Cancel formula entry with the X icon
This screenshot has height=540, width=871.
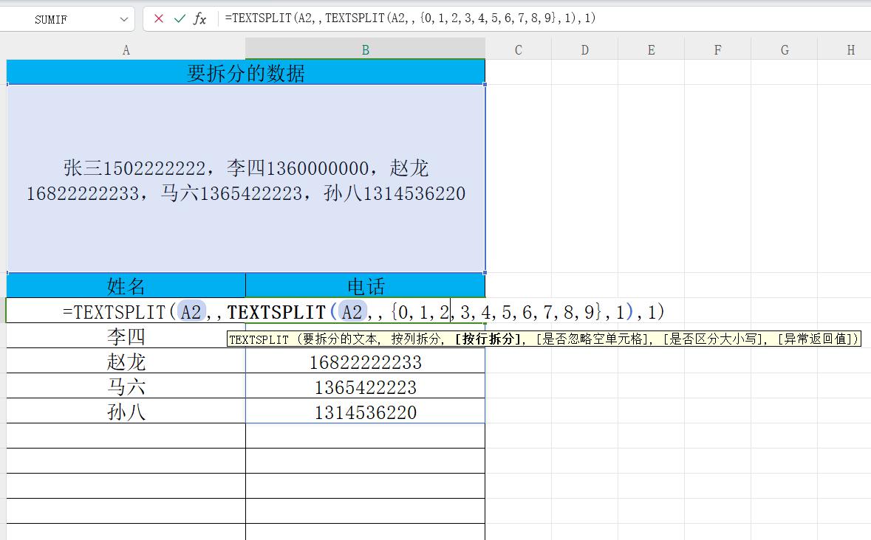point(159,18)
